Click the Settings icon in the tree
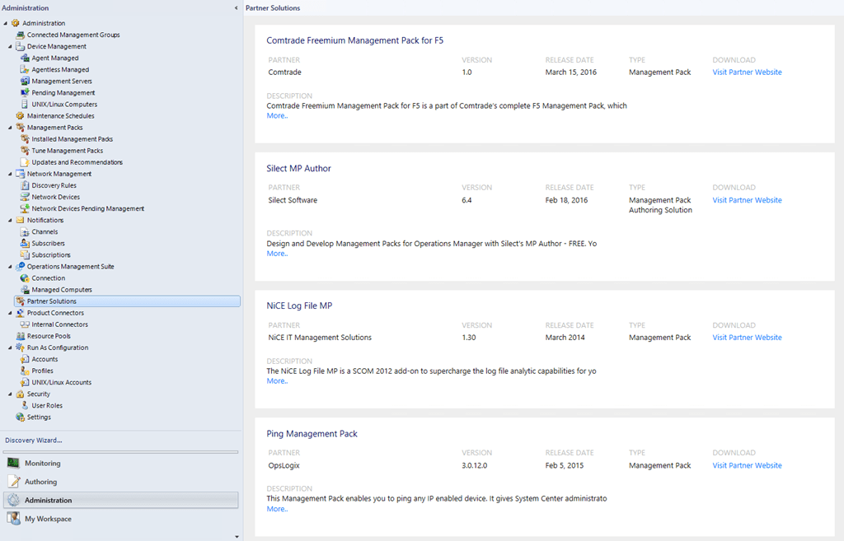 click(20, 417)
